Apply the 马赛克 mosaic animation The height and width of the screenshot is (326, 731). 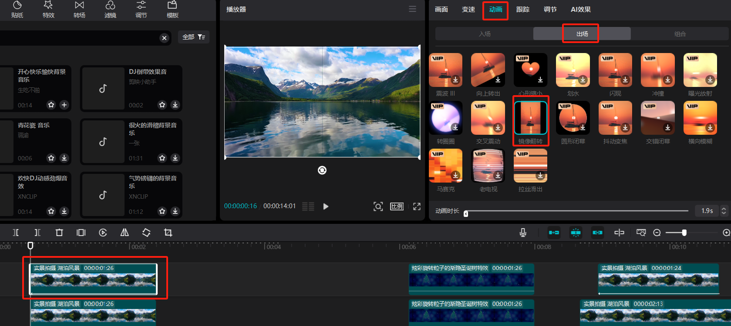(x=446, y=166)
